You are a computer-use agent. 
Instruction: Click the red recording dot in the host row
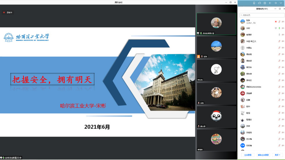276,22
